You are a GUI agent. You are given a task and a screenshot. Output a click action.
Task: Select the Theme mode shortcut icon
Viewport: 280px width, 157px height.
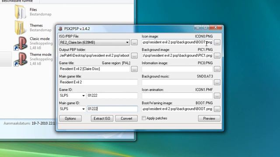tap(21, 59)
